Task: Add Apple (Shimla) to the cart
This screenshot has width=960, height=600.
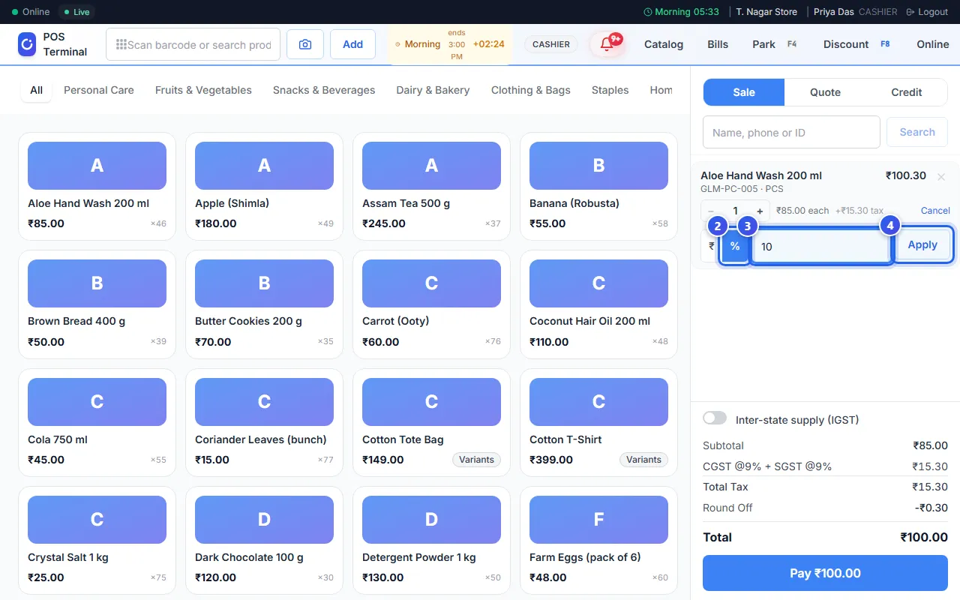Action: (x=264, y=187)
